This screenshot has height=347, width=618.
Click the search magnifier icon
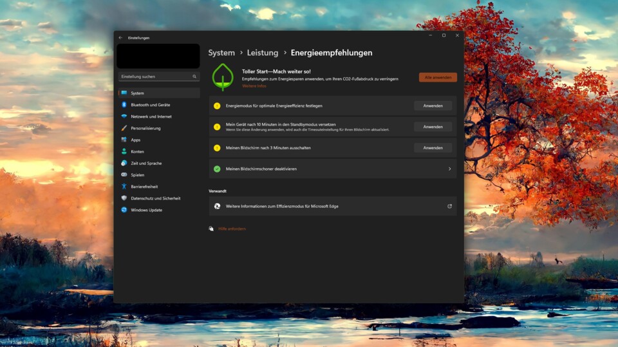[194, 77]
